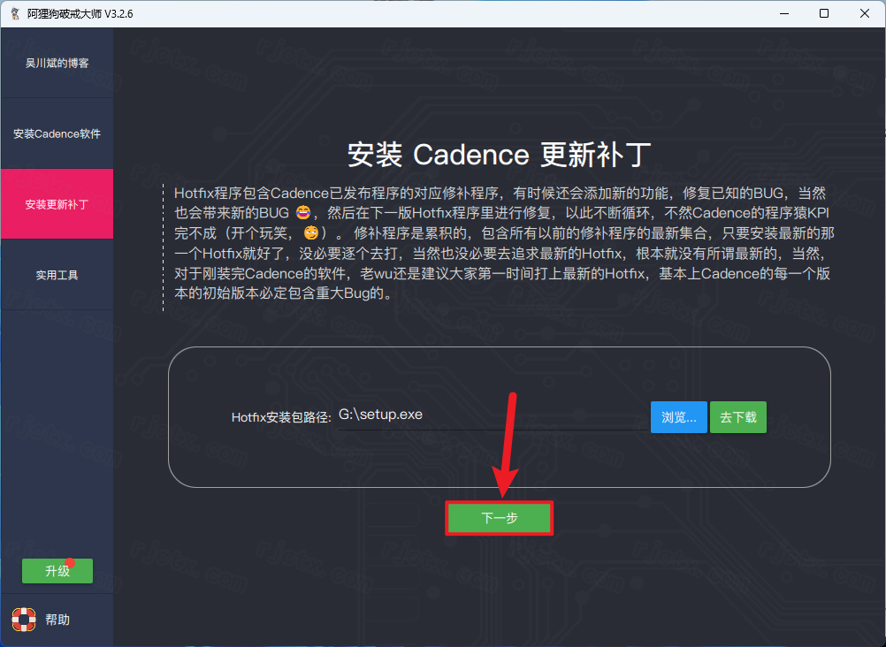Image resolution: width=886 pixels, height=647 pixels.
Task: Open help via the lifebuoy icon
Action: (24, 620)
